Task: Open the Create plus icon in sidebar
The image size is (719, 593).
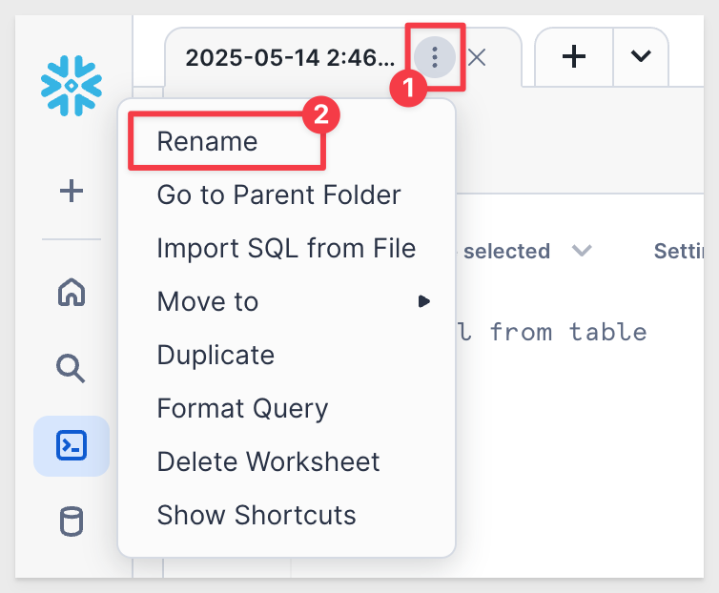Action: pyautogui.click(x=72, y=191)
